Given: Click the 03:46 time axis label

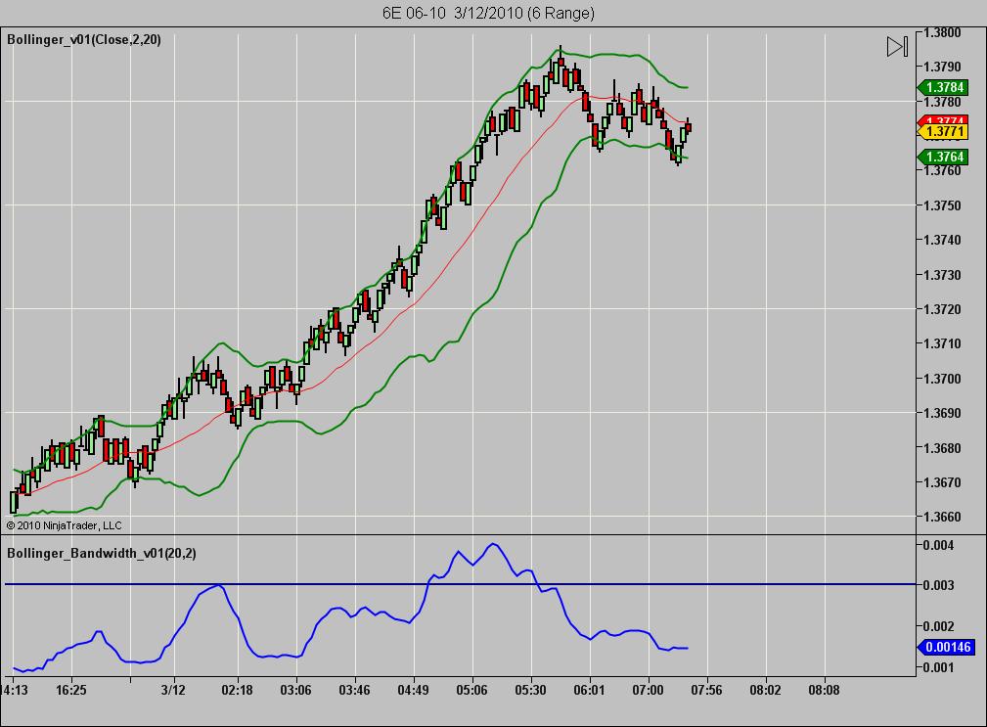Looking at the screenshot, I should 354,691.
